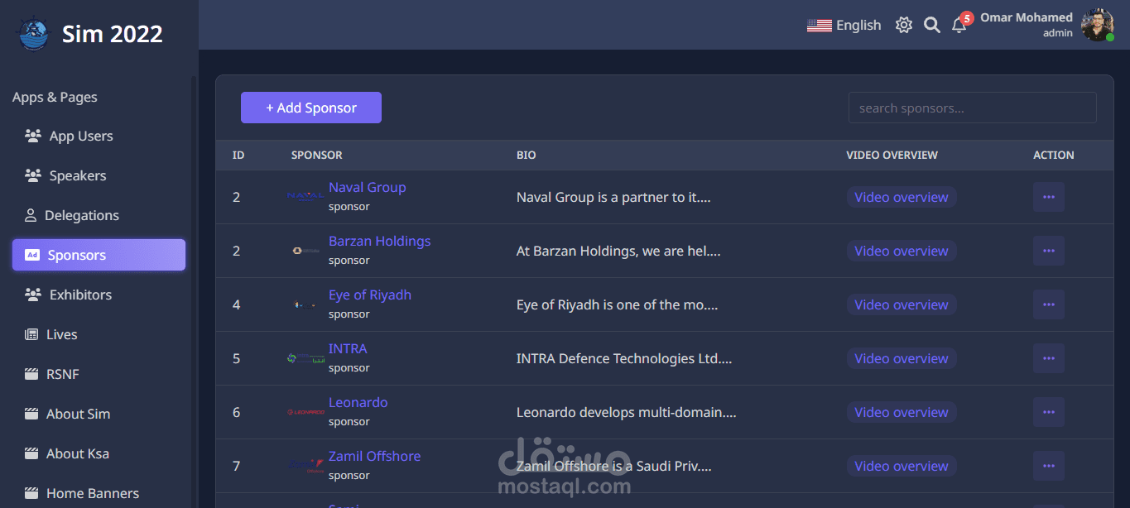Screen dimensions: 1130x508
Task: Click the search magnifier icon in header
Action: click(932, 25)
